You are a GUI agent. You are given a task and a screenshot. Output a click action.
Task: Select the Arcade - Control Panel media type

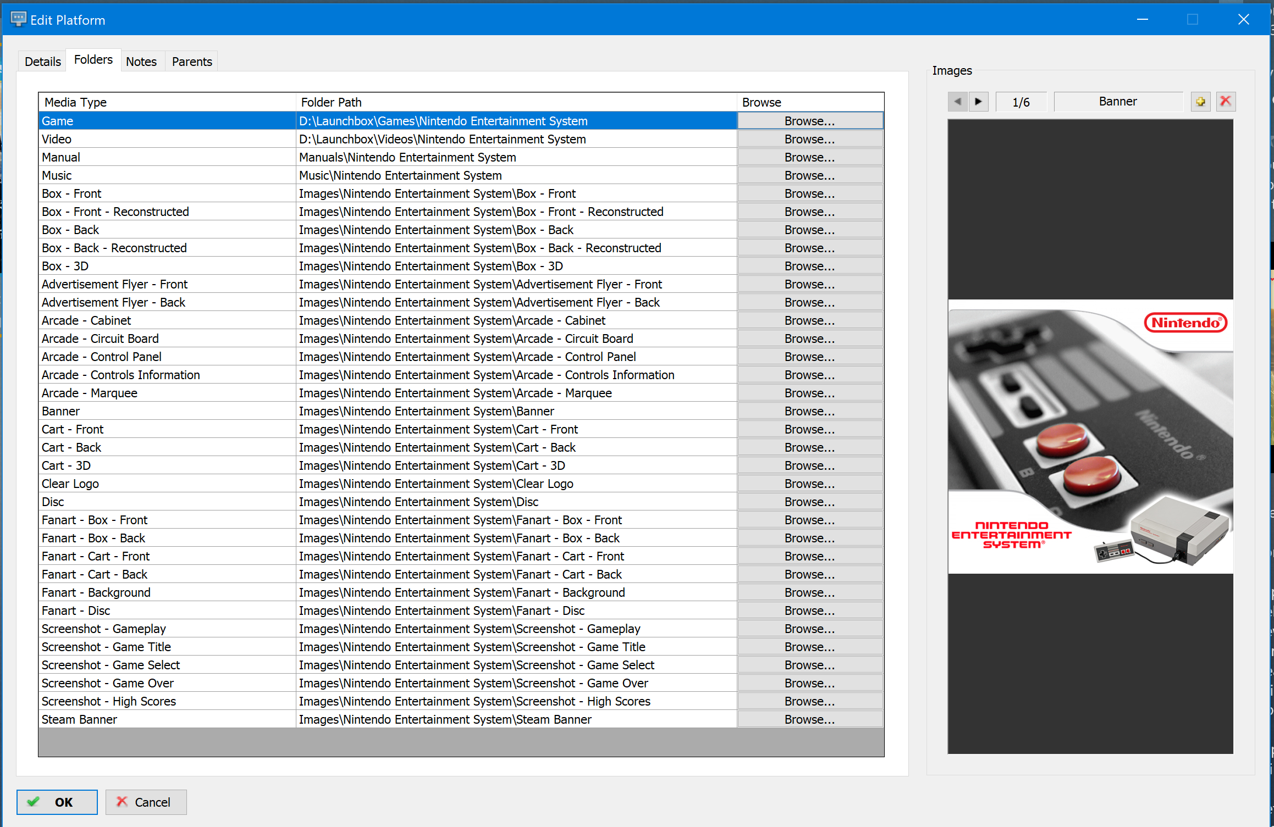pos(167,357)
